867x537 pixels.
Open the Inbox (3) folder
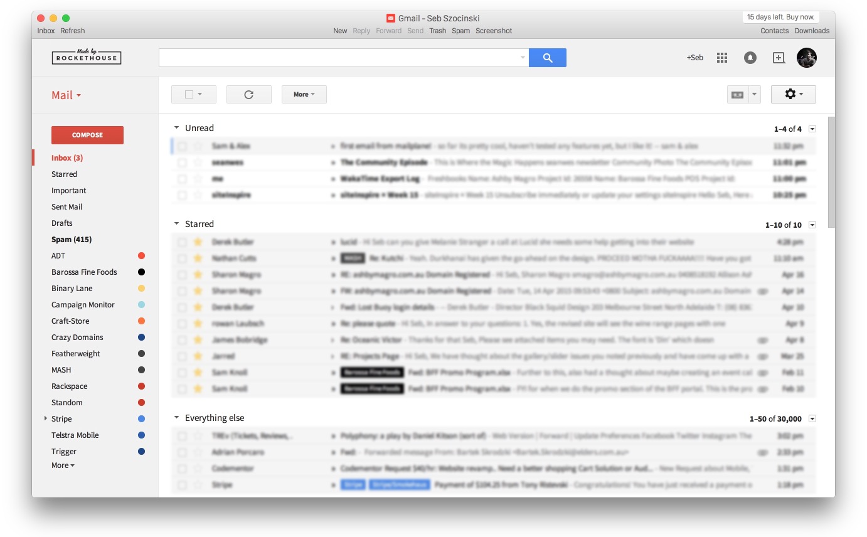(67, 158)
